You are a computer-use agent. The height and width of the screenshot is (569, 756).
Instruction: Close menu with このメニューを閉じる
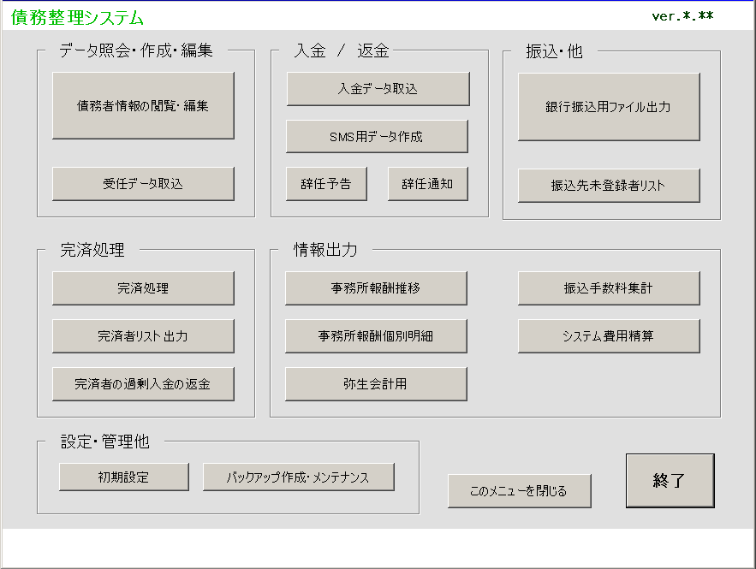point(519,491)
